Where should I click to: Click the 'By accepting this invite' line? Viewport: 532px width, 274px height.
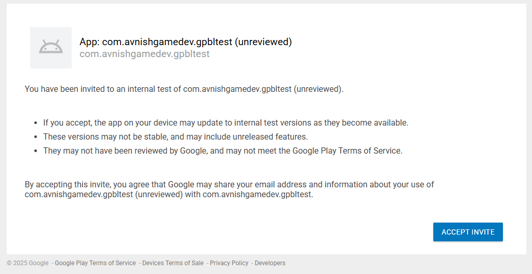(229, 184)
